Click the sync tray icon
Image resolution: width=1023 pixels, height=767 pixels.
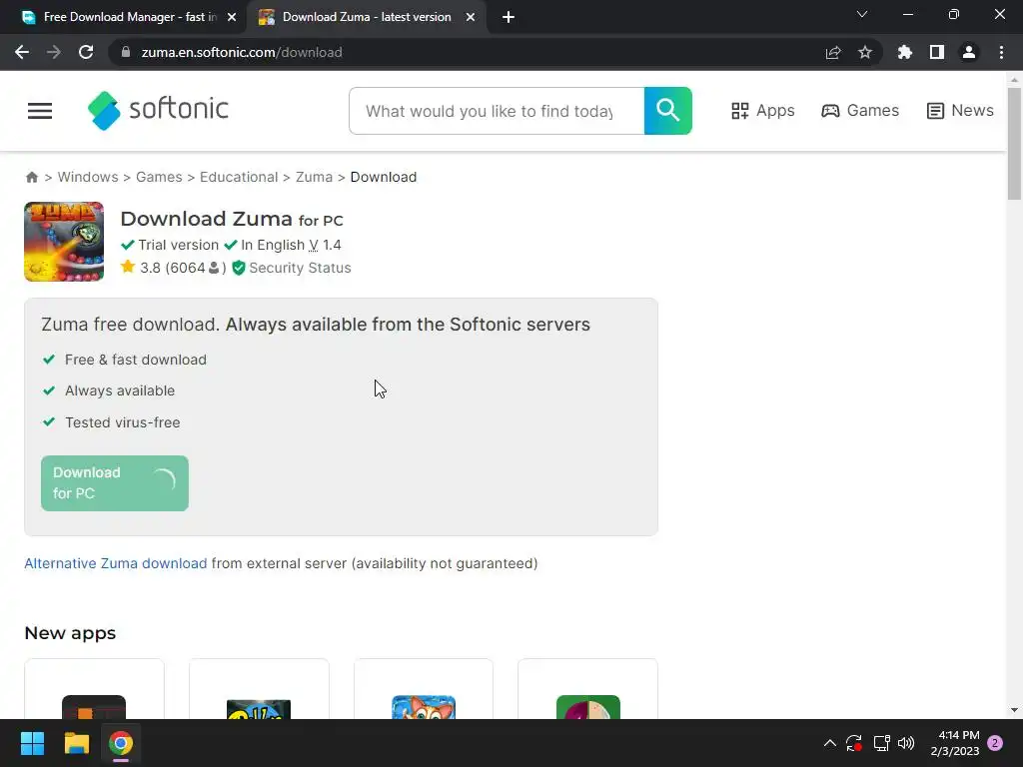pos(854,743)
